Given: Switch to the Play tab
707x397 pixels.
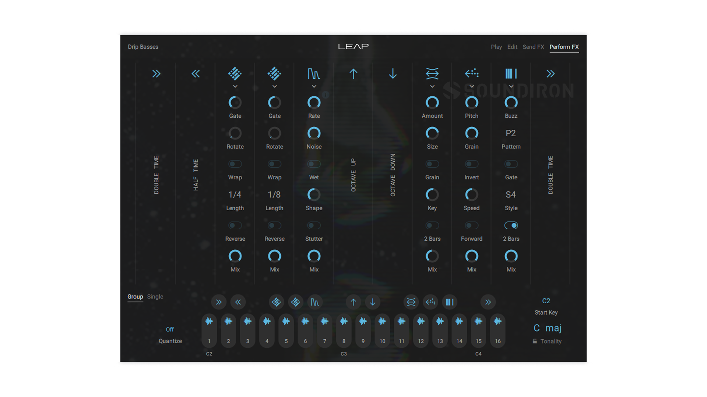Looking at the screenshot, I should [x=496, y=47].
